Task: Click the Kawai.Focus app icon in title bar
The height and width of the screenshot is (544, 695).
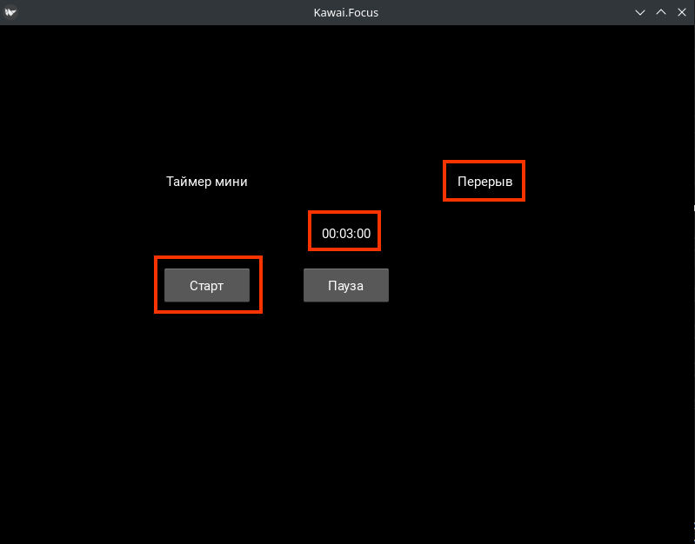Action: (x=10, y=12)
